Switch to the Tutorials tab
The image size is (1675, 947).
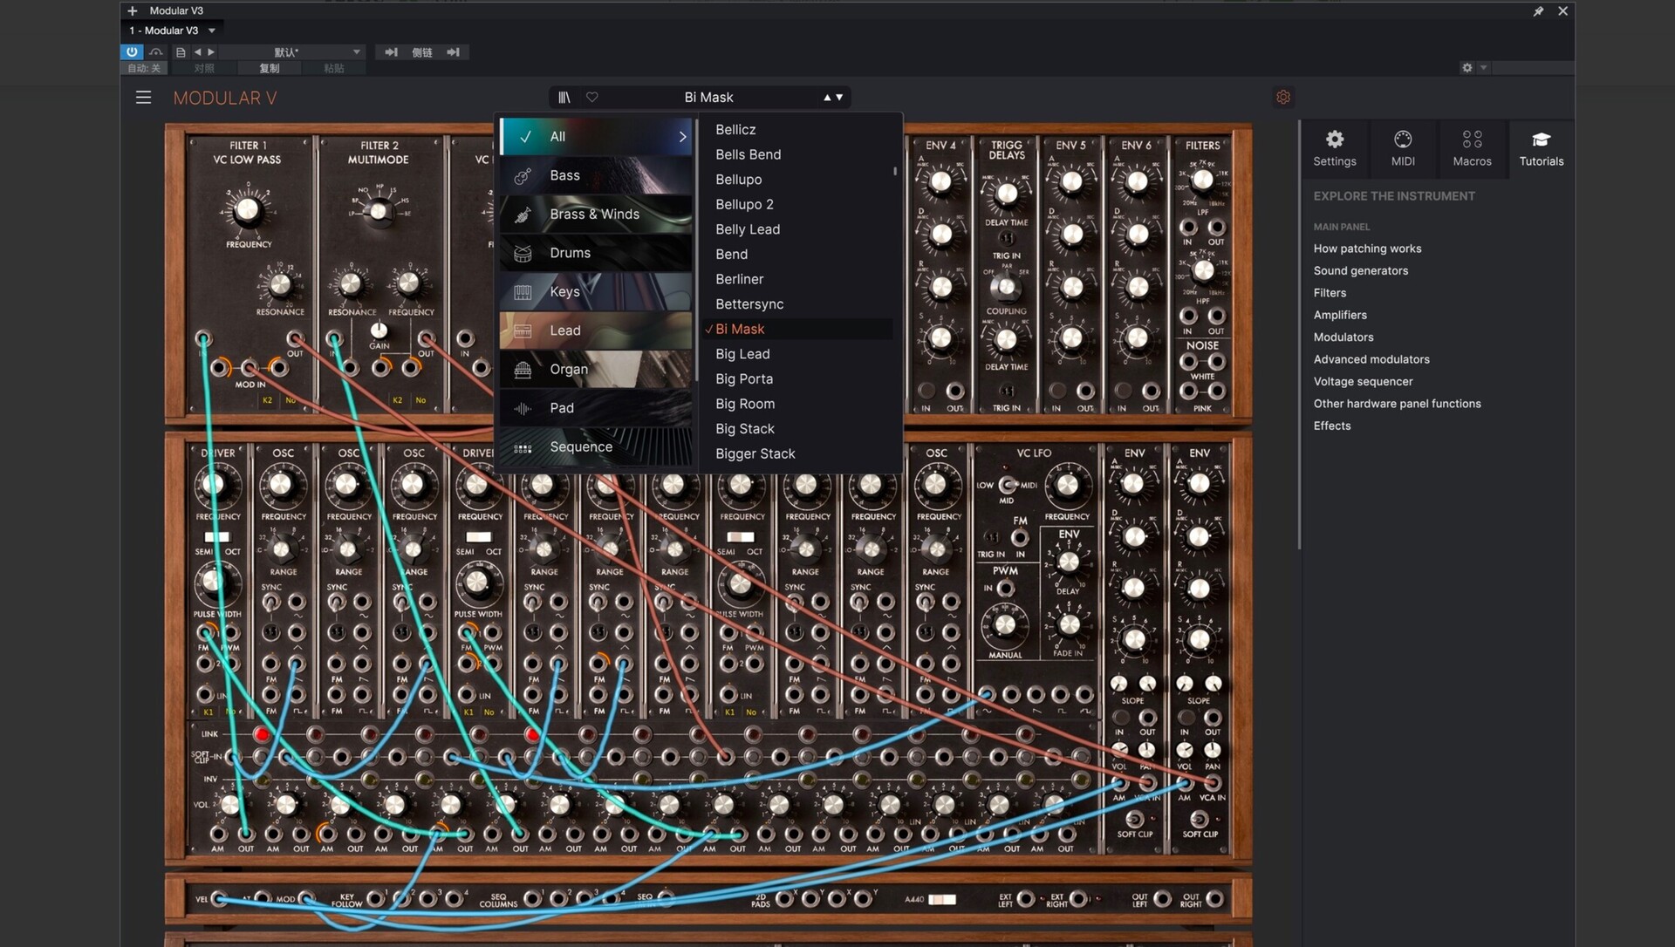1542,149
